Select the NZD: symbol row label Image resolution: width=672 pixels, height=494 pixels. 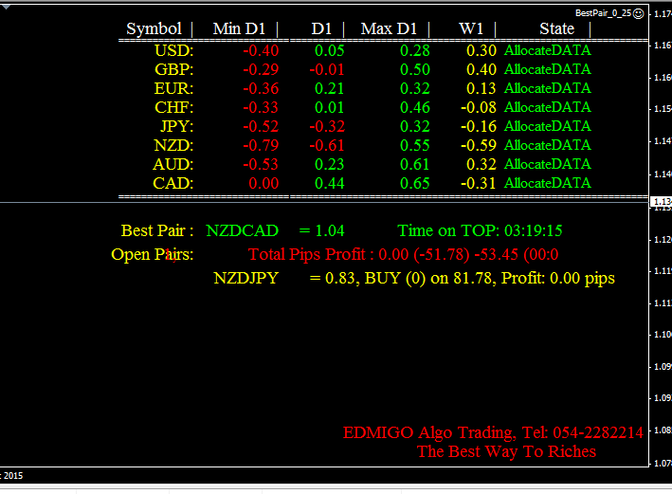click(173, 145)
